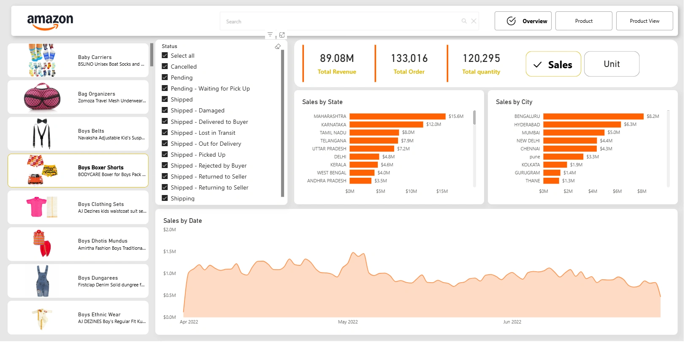Select the KARNATAKA sales bar
Screen dimensions: 685x342
point(386,125)
